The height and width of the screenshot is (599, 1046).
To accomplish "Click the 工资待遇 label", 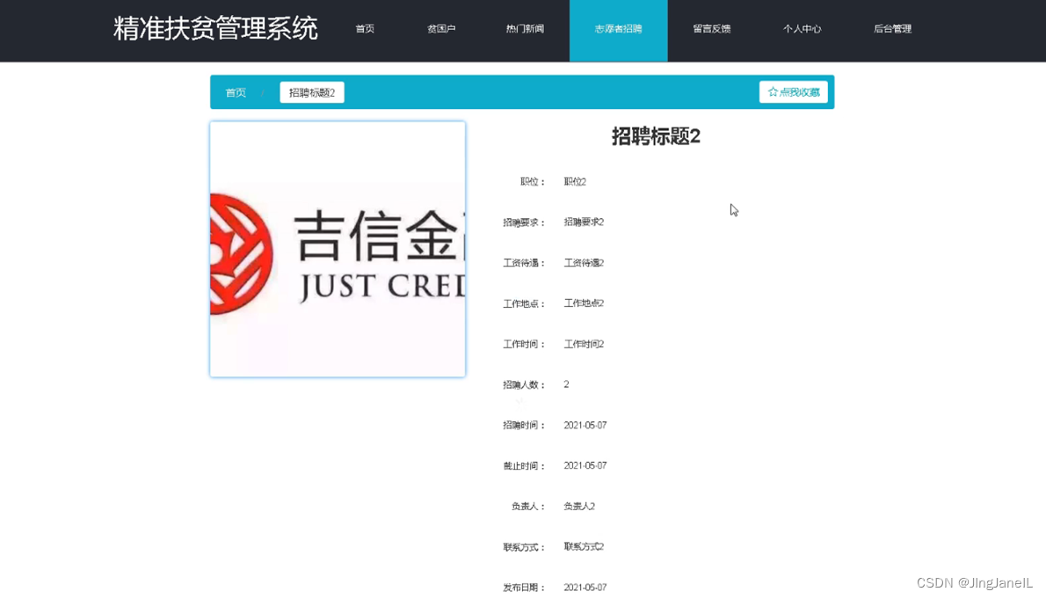I will point(524,263).
